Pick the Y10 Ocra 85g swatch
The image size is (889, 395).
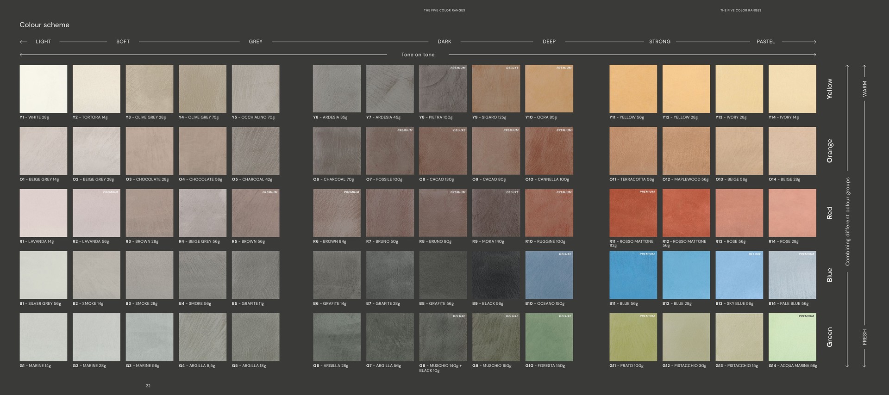click(549, 88)
